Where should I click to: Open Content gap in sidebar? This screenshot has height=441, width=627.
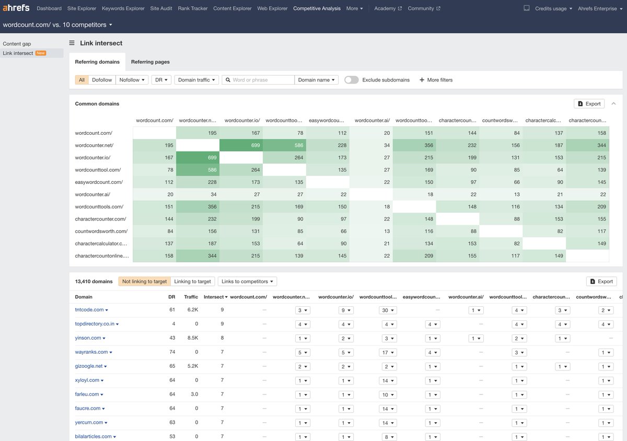pos(17,44)
